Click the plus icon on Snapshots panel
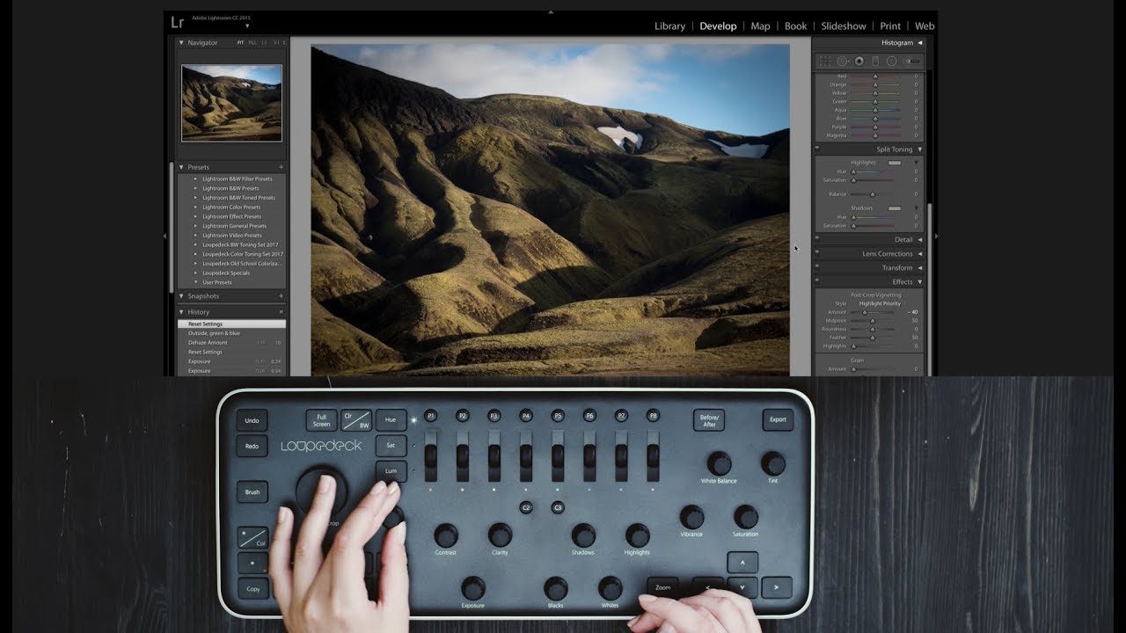Viewport: 1126px width, 633px height. (281, 296)
